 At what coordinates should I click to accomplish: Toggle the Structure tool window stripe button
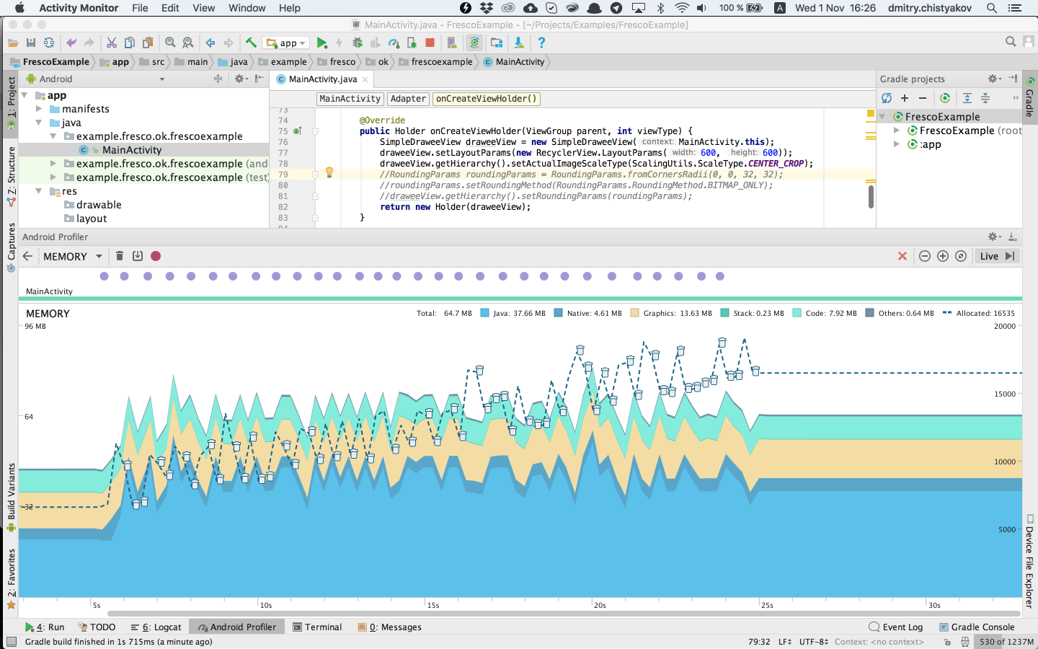pos(11,177)
